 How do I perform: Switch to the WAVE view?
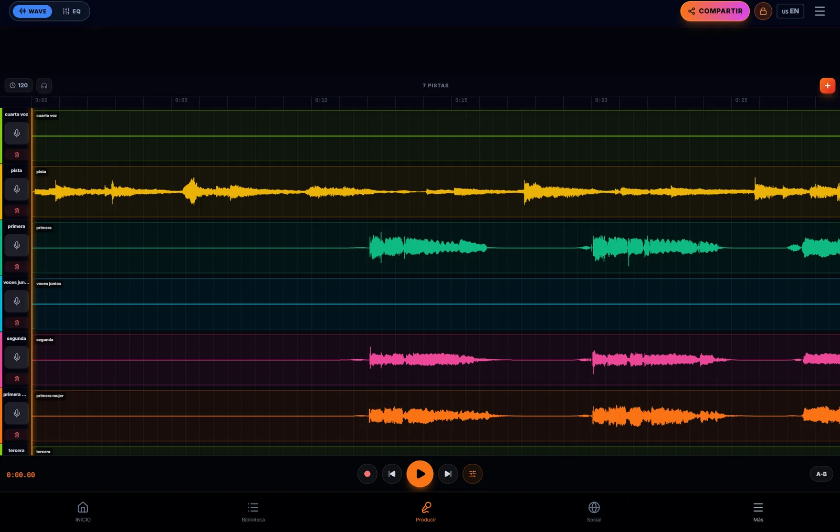33,11
